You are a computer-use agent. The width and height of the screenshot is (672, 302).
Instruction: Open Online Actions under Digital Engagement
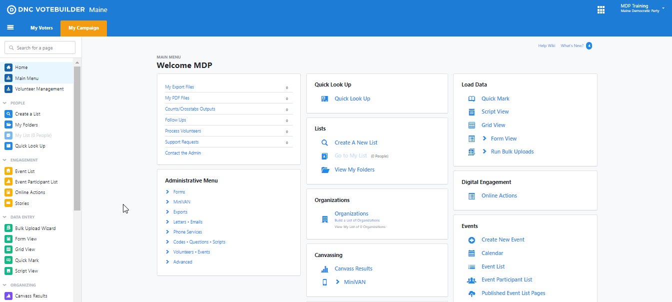499,196
